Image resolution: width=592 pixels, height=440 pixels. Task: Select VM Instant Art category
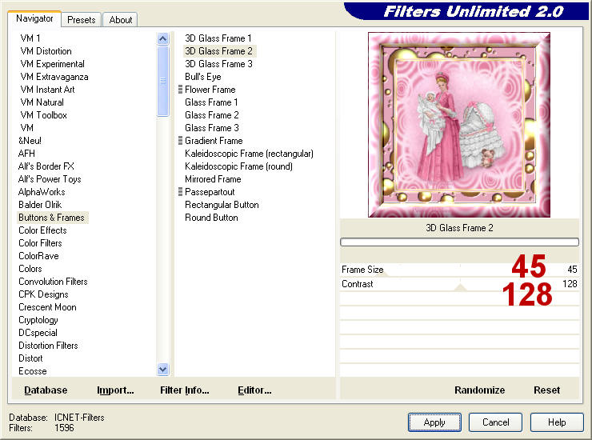(47, 90)
